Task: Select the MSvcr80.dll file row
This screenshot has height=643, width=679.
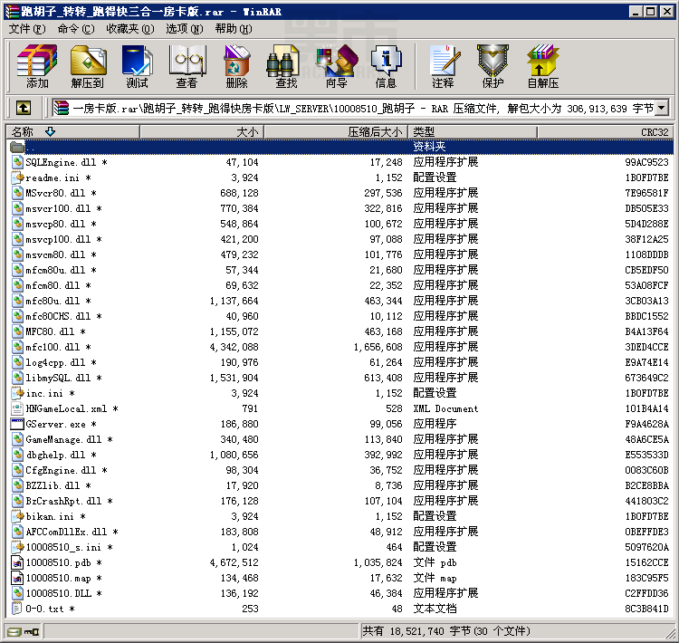Action: pos(339,193)
